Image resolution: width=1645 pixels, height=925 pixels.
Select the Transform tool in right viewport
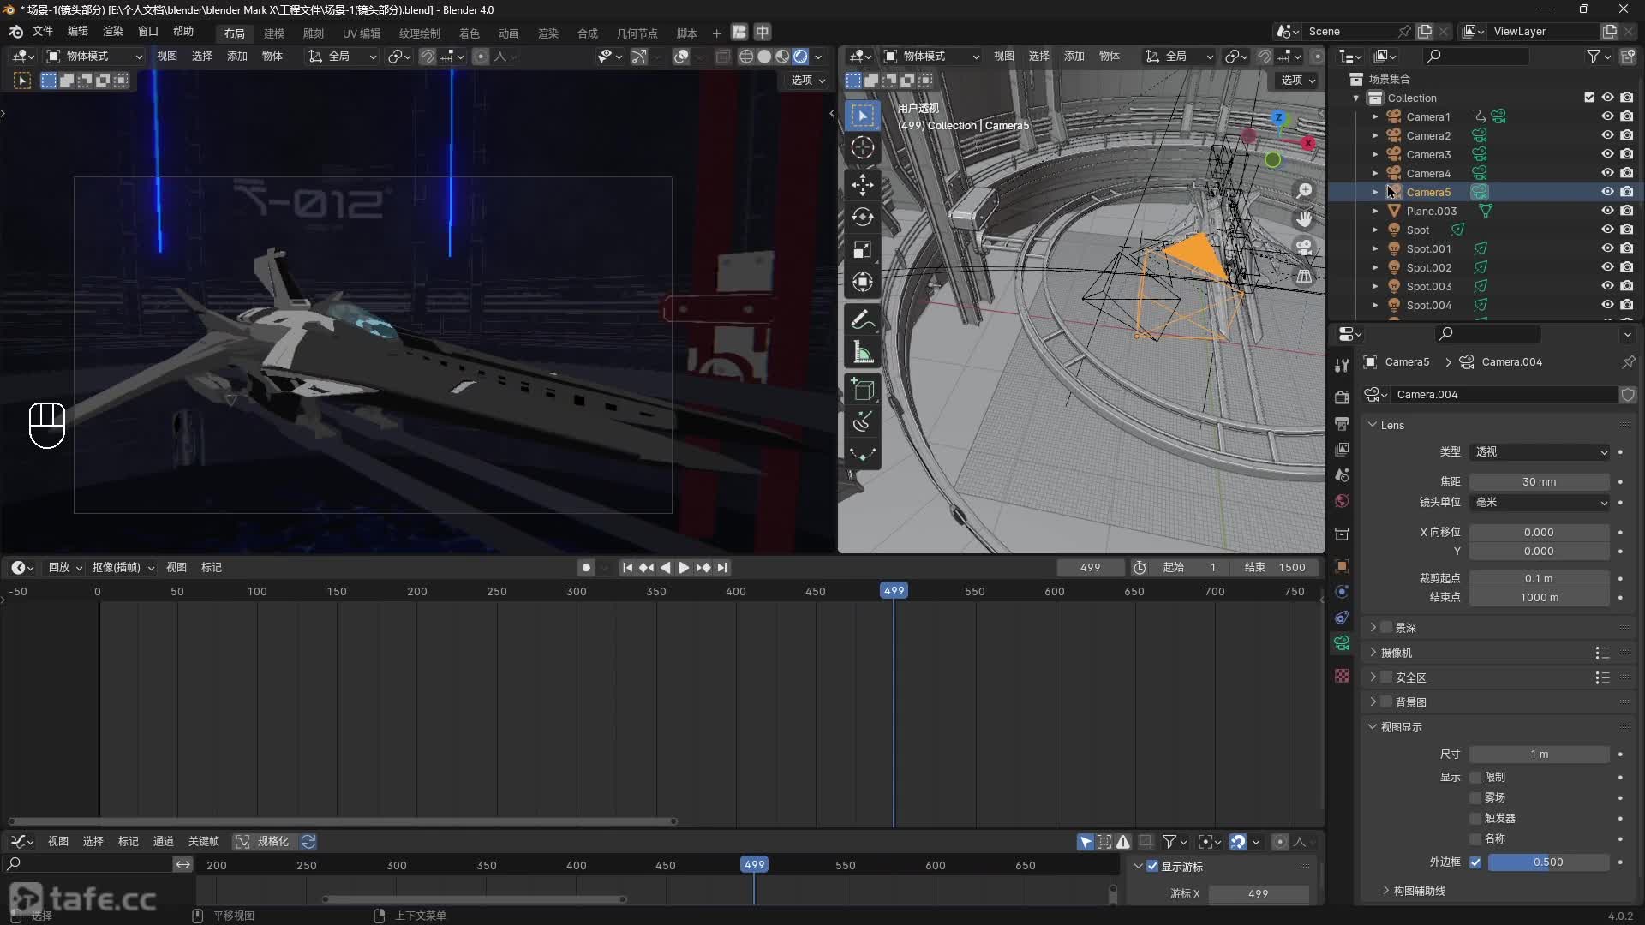point(863,282)
